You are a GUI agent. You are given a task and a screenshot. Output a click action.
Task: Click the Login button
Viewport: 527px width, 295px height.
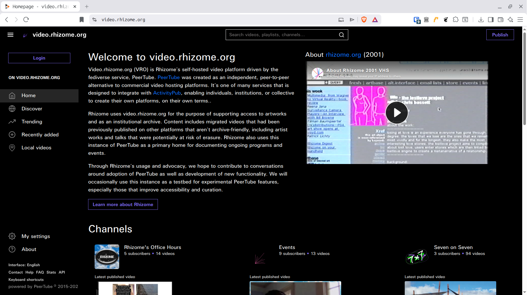click(39, 58)
